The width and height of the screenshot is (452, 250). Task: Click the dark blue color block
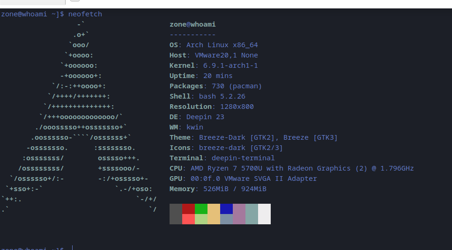(x=227, y=209)
